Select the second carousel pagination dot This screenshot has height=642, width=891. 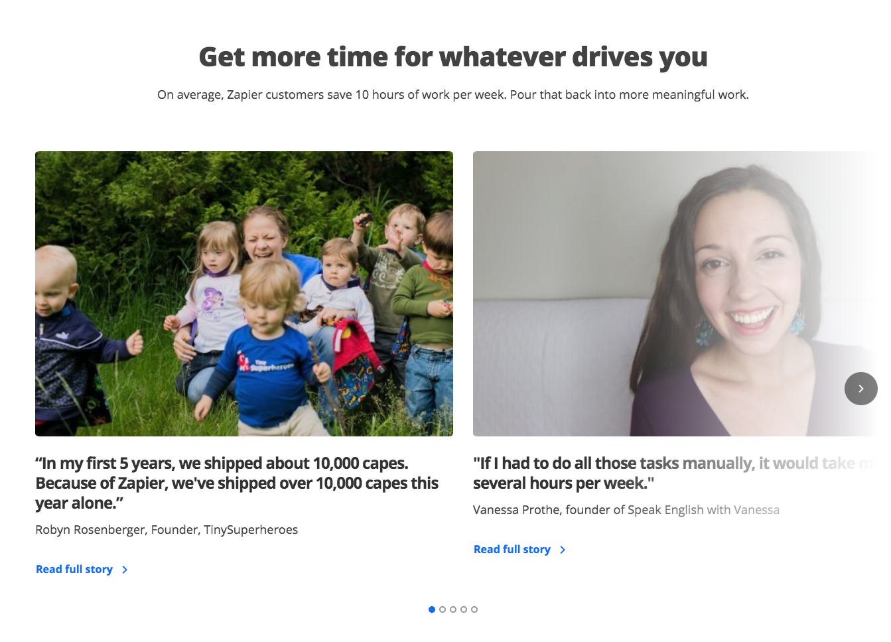(443, 610)
